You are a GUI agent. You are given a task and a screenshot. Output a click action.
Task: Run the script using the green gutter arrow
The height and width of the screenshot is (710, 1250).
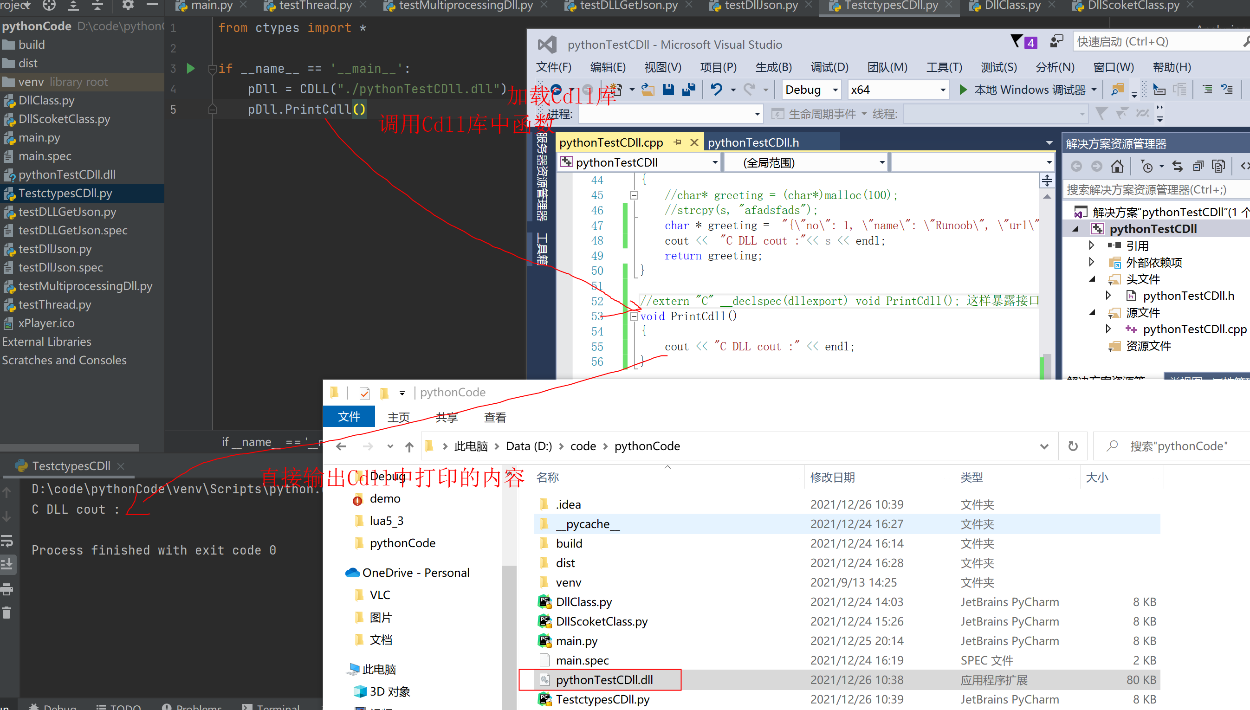pyautogui.click(x=191, y=68)
